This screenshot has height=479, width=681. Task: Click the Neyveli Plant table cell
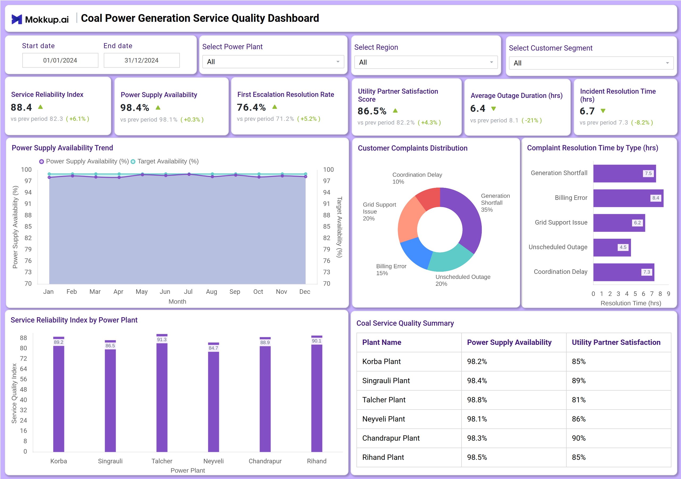(x=409, y=419)
